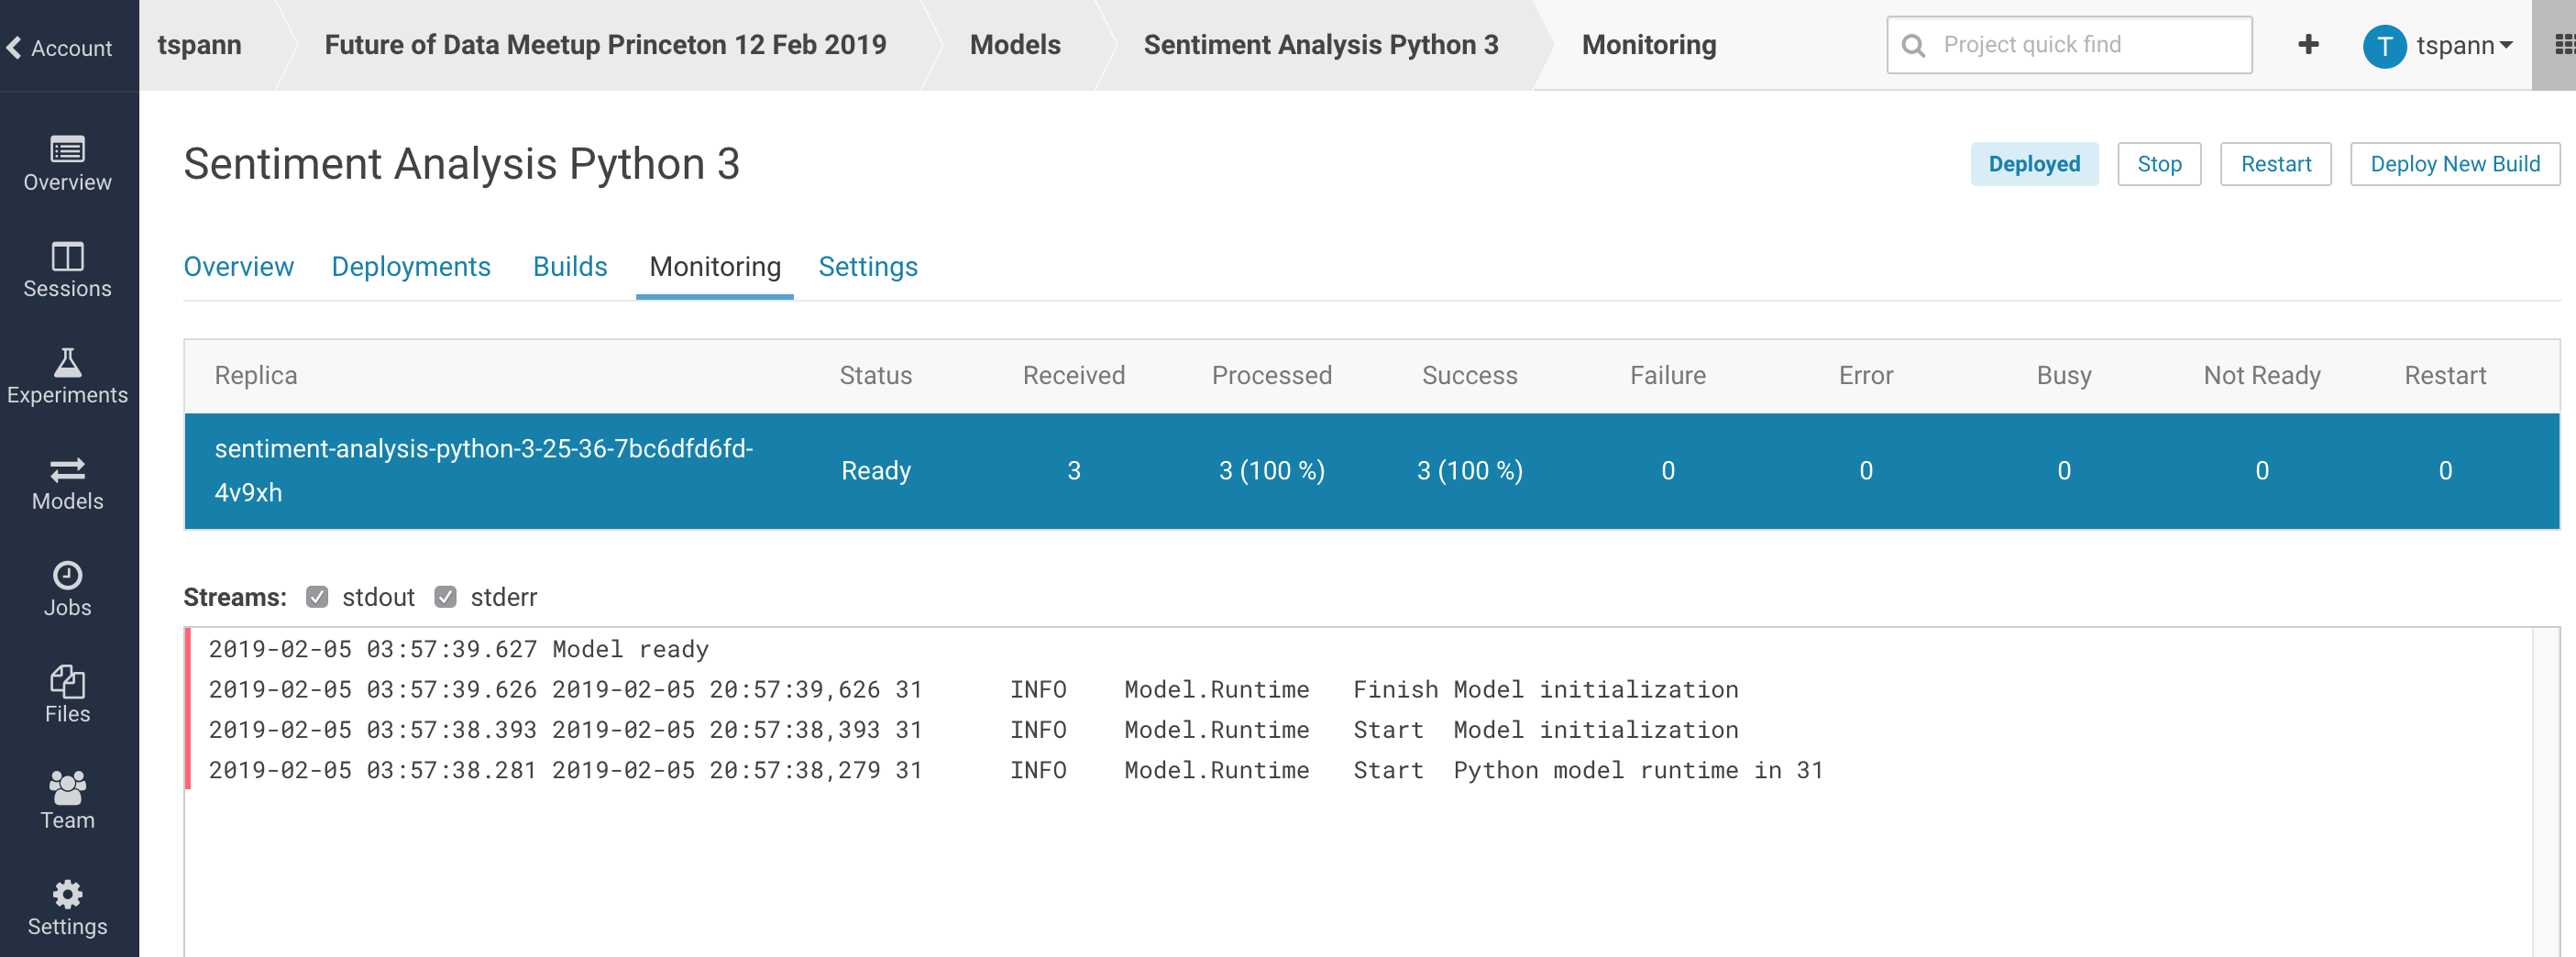The width and height of the screenshot is (2576, 957).
Task: Open Settings from the sidebar gear icon
Action: click(67, 906)
